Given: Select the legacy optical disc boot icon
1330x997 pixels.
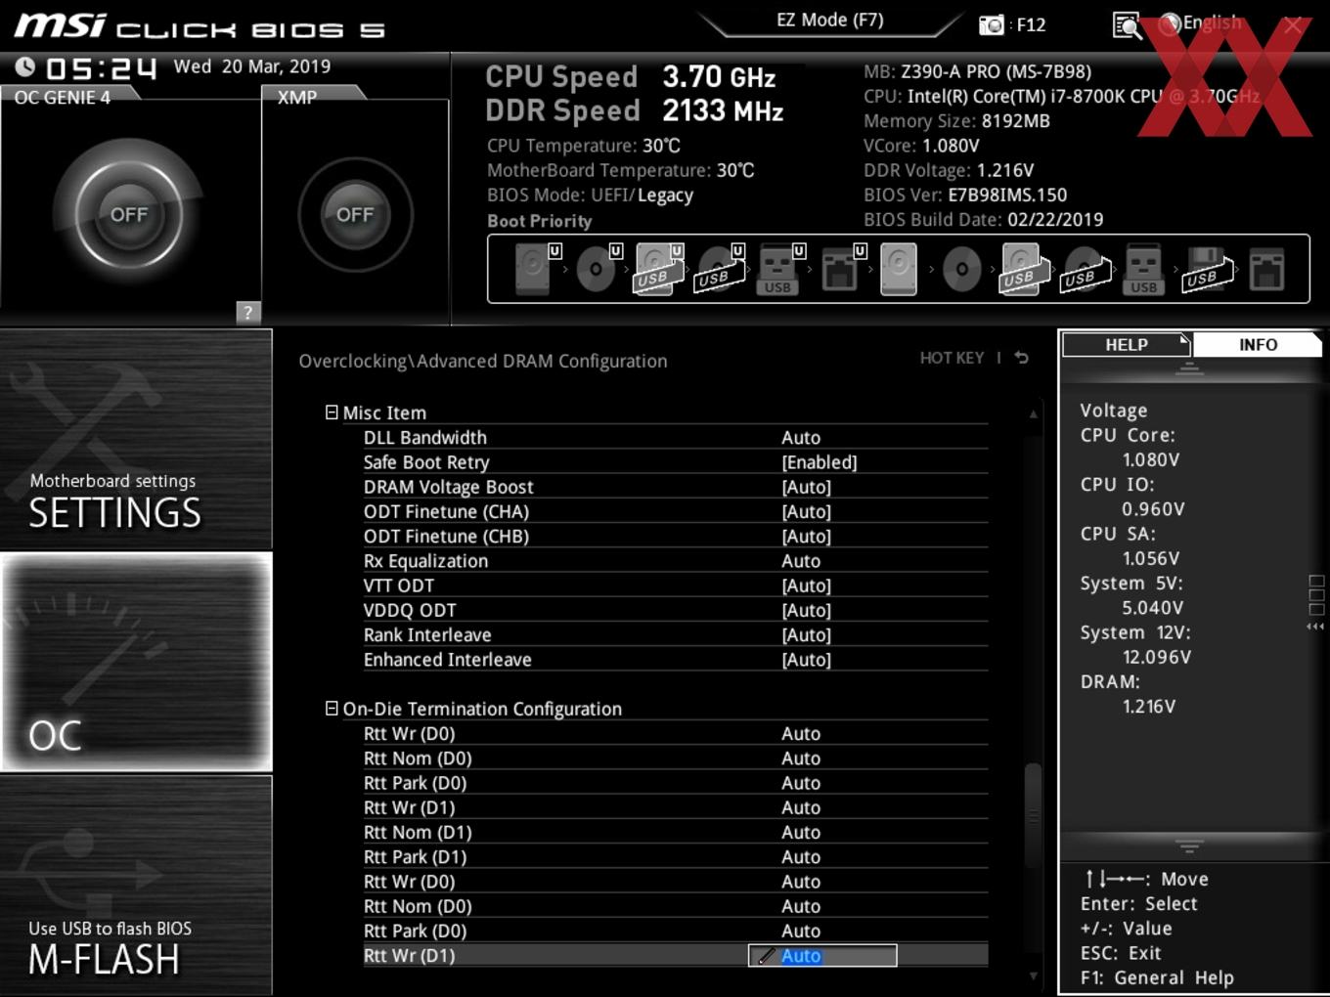Looking at the screenshot, I should [x=961, y=269].
